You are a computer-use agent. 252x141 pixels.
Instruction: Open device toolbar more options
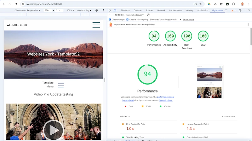pyautogui.click(x=103, y=10)
